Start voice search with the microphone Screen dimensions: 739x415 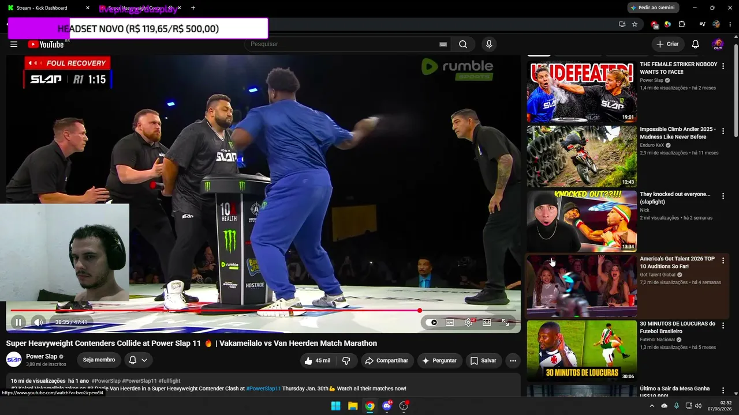[489, 44]
